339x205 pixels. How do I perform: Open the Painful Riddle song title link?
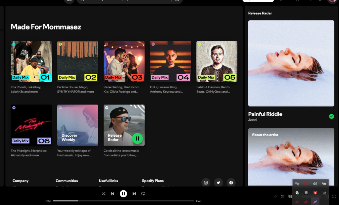(x=265, y=114)
